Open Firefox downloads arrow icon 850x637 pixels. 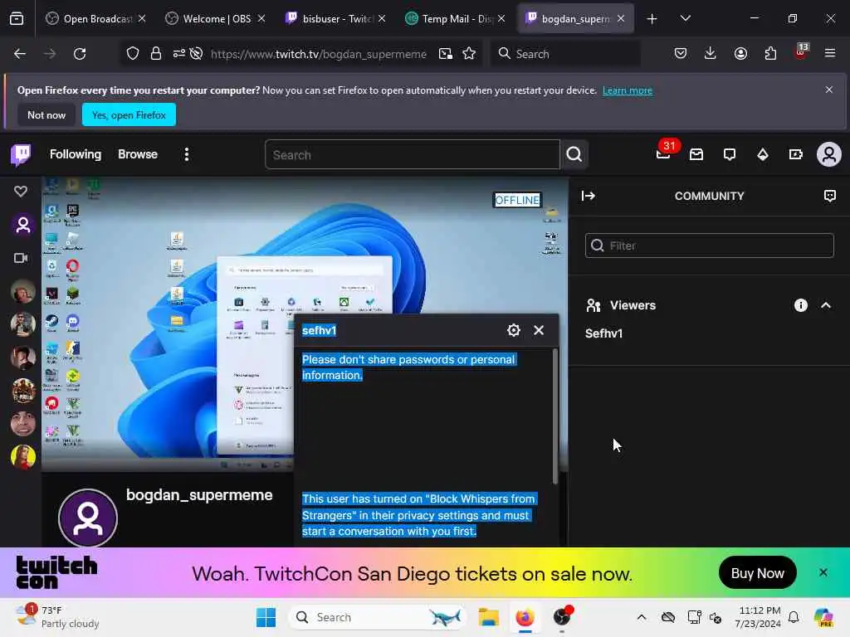pos(711,54)
